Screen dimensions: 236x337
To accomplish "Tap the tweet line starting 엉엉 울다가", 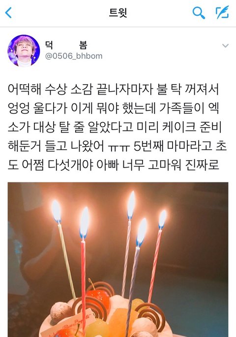I will [113, 108].
